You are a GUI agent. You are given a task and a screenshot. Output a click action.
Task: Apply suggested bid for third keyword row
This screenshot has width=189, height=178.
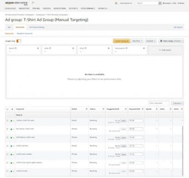[124, 137]
